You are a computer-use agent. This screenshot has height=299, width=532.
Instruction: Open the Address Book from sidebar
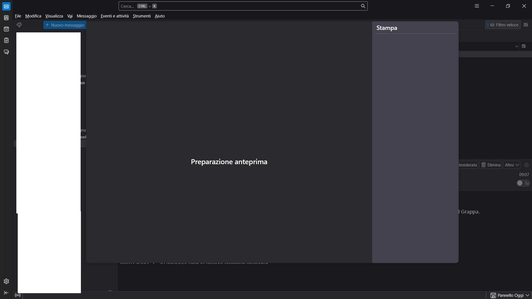[6, 18]
